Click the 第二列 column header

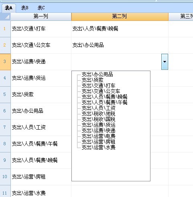tap(120, 16)
